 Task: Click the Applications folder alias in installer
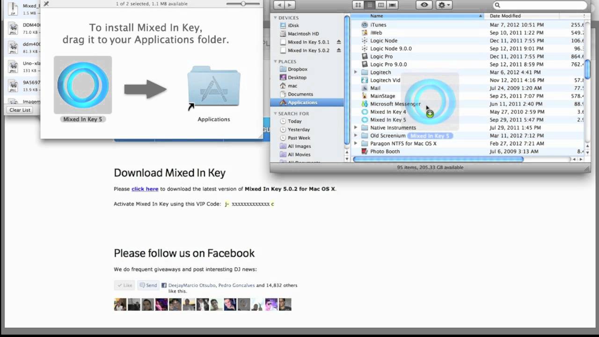pos(214,88)
